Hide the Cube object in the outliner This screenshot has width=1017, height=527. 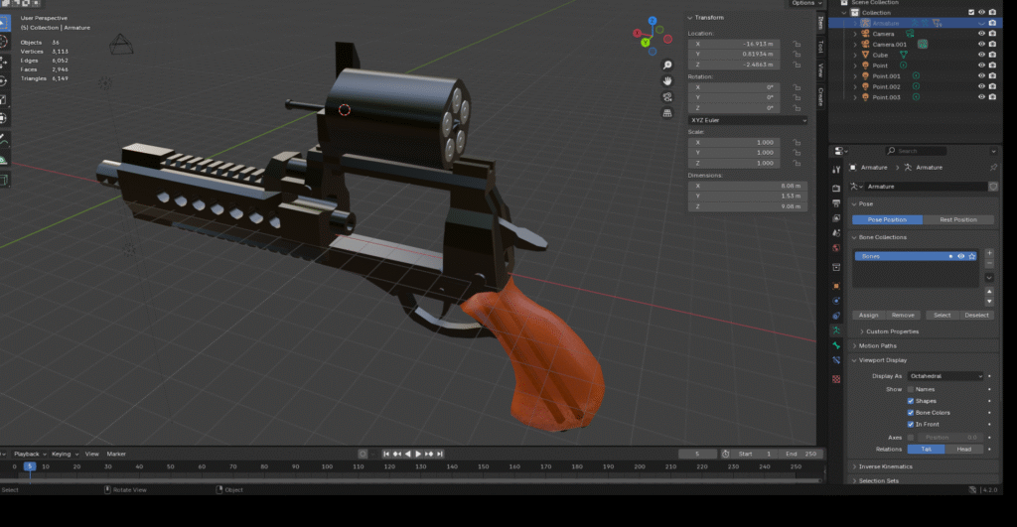(x=981, y=55)
